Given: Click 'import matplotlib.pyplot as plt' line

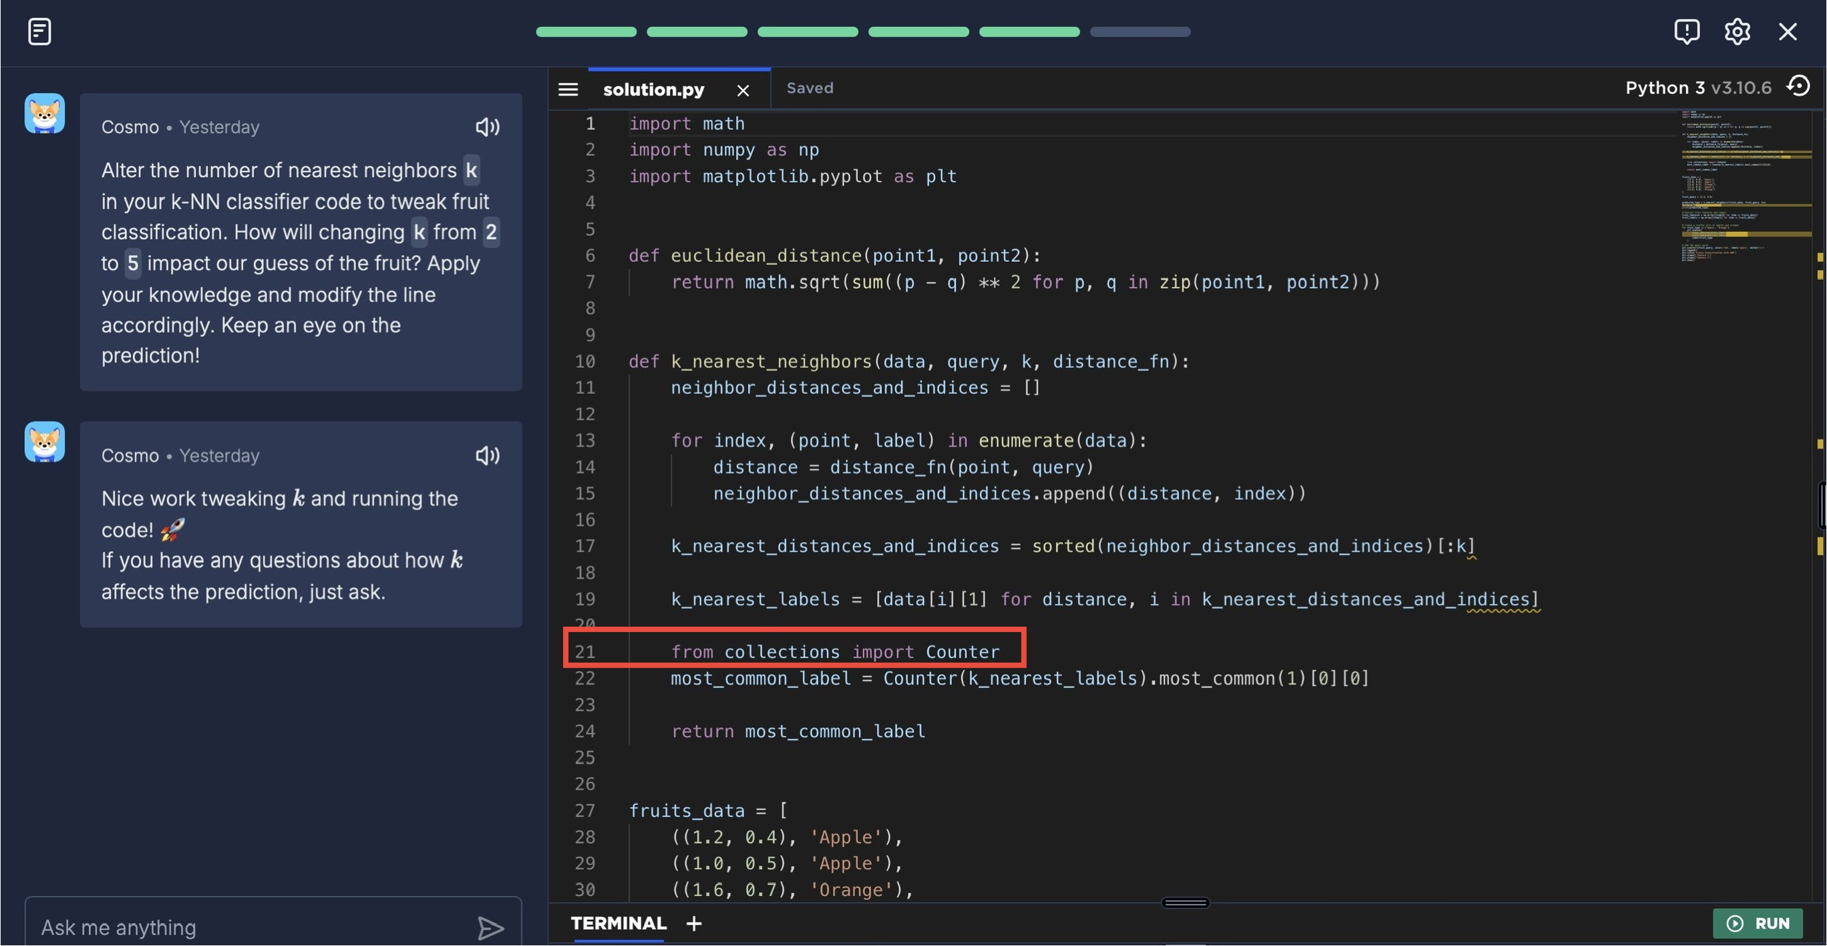Looking at the screenshot, I should [x=792, y=176].
